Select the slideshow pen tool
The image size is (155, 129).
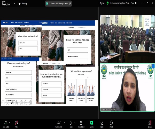tap(12, 103)
